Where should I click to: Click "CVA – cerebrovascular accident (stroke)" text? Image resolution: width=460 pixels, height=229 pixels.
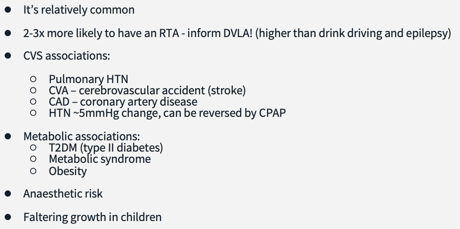pyautogui.click(x=147, y=91)
